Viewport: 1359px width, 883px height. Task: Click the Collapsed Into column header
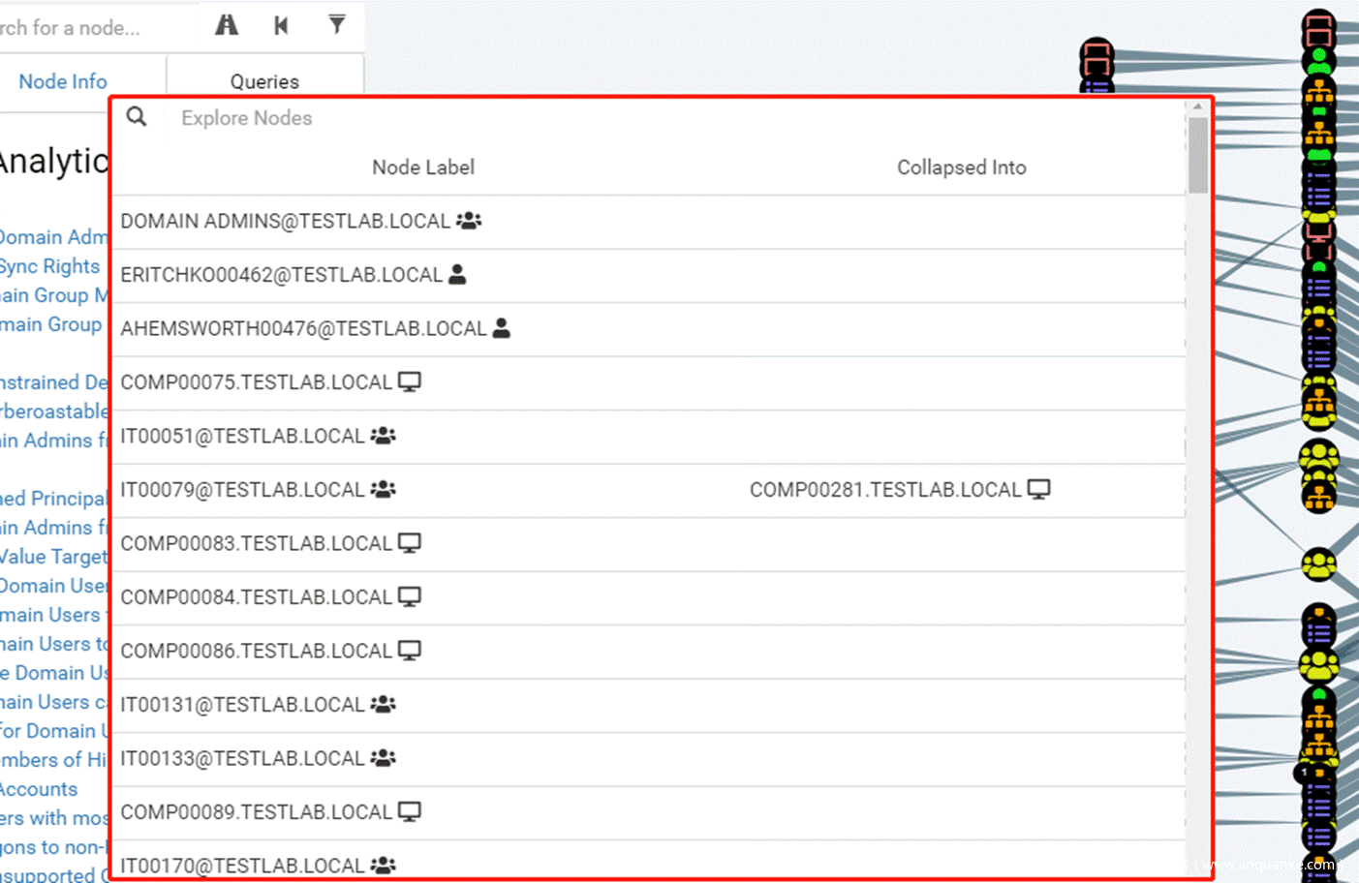click(961, 167)
